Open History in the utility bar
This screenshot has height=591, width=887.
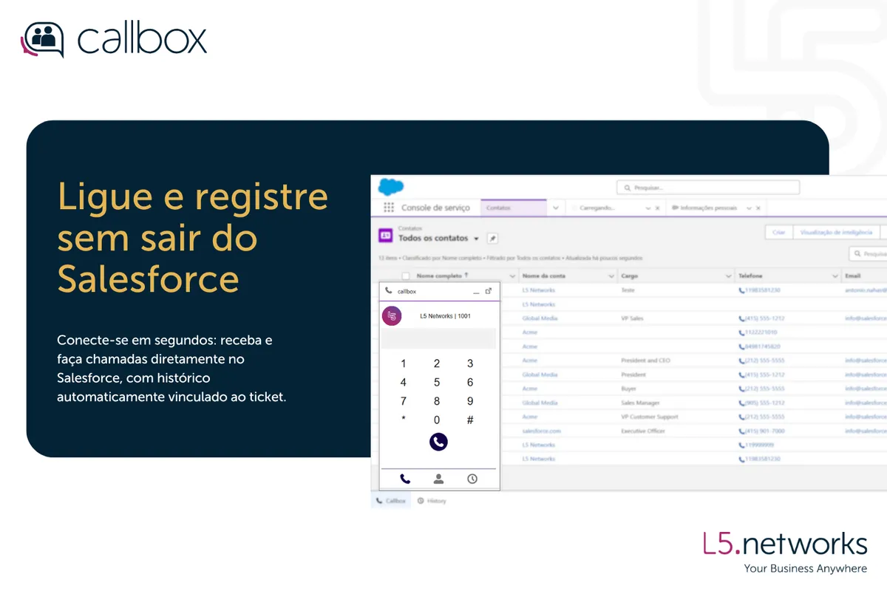click(432, 501)
